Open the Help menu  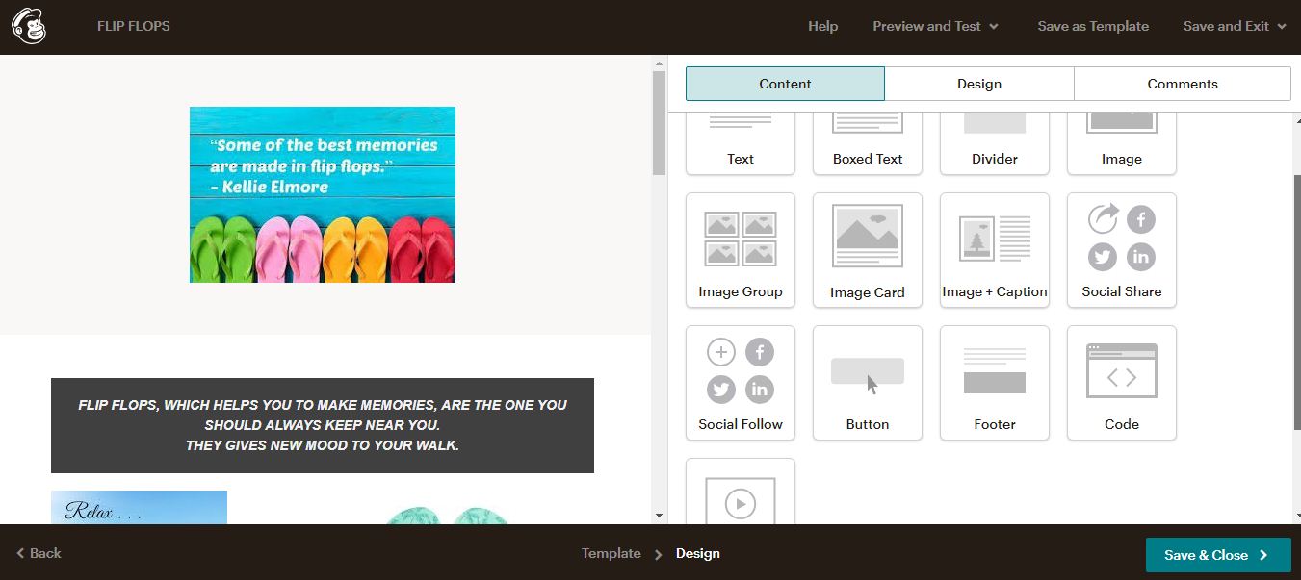[x=822, y=26]
